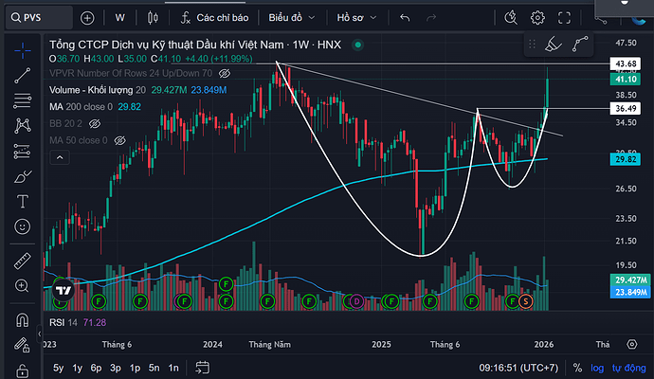This screenshot has height=379, width=654.
Task: Open the PVS symbol search box
Action: coord(39,18)
